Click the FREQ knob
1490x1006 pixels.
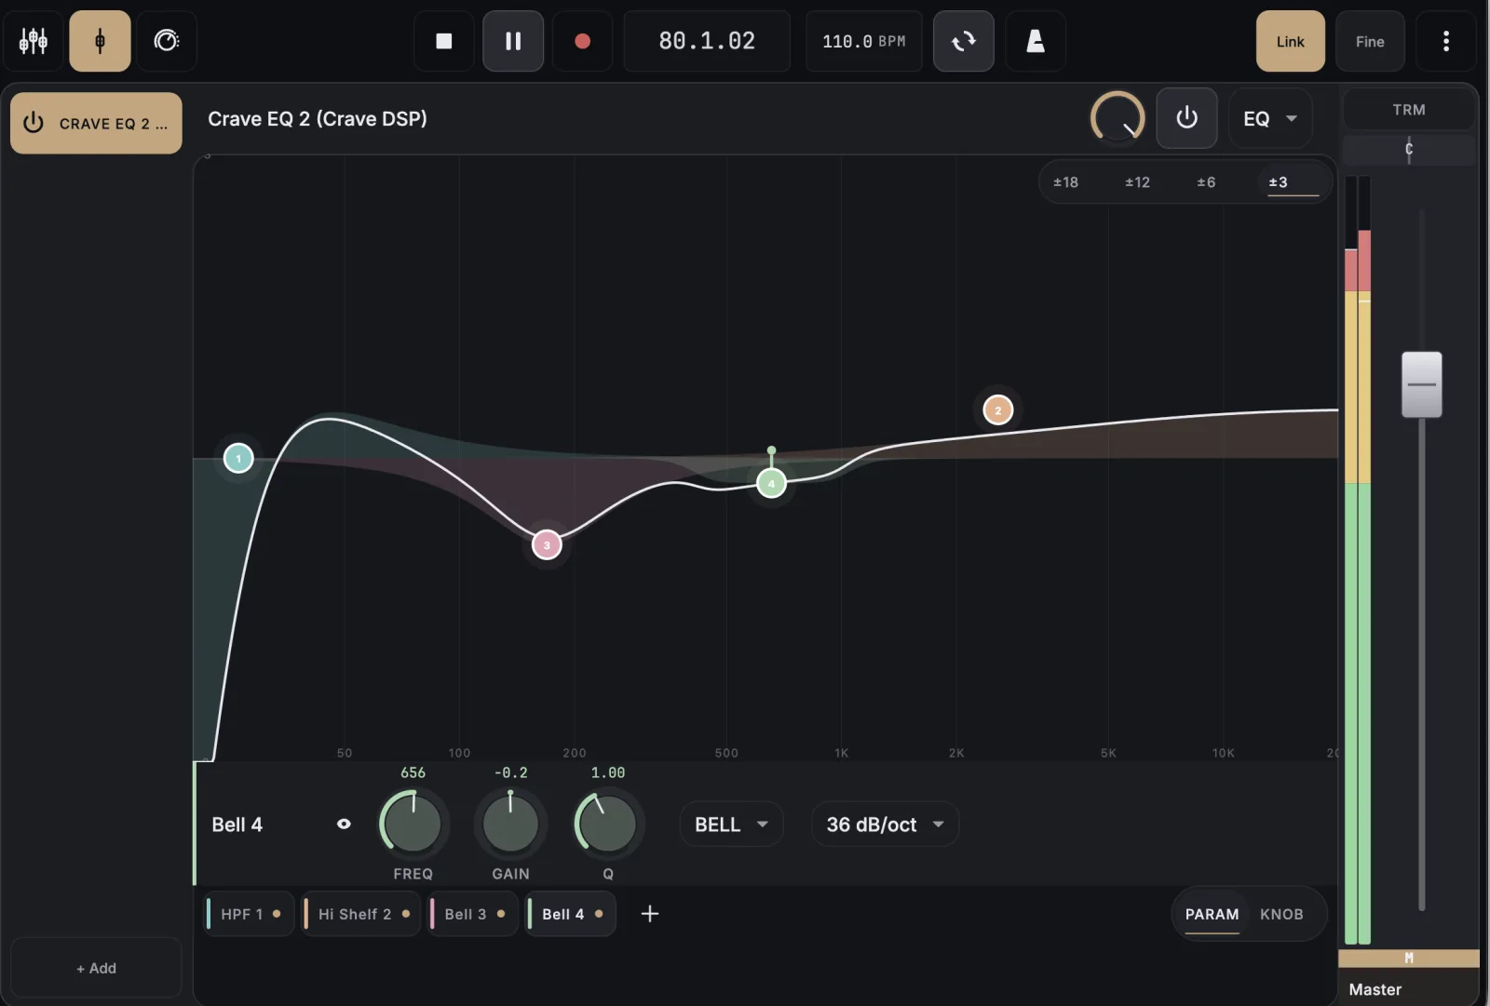[x=413, y=824]
